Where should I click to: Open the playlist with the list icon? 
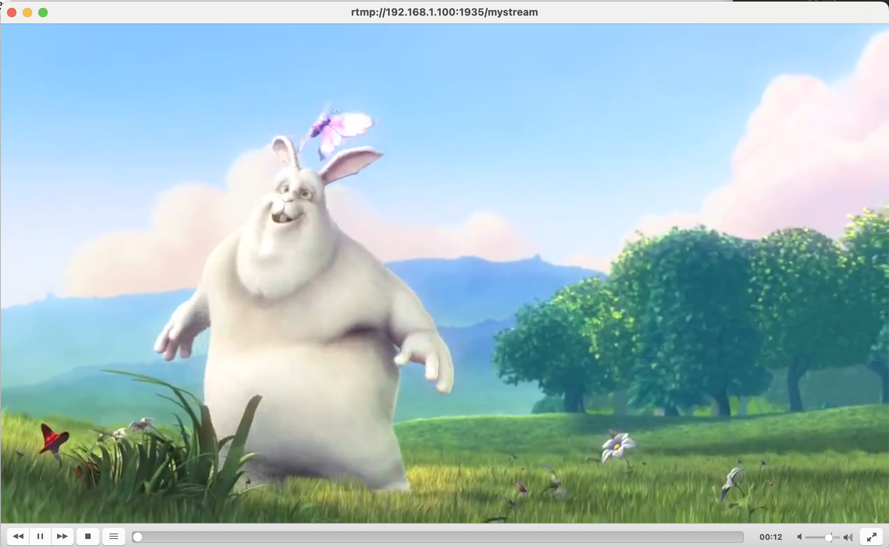[114, 536]
